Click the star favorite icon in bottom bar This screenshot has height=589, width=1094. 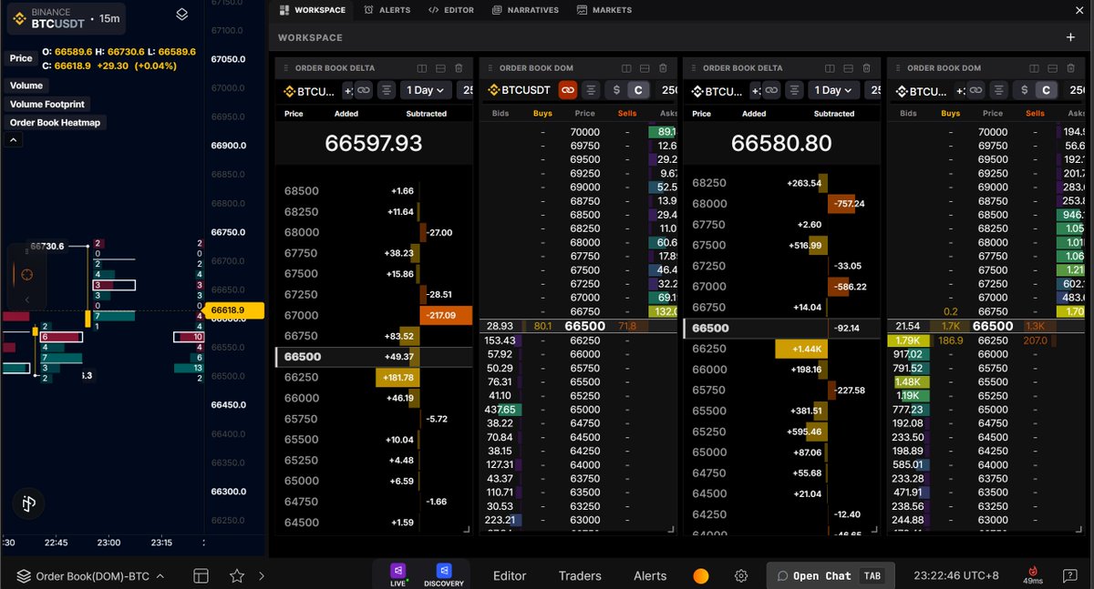point(237,575)
